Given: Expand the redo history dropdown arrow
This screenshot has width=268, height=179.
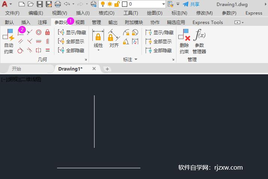Looking at the screenshot, I should pyautogui.click(x=87, y=4).
